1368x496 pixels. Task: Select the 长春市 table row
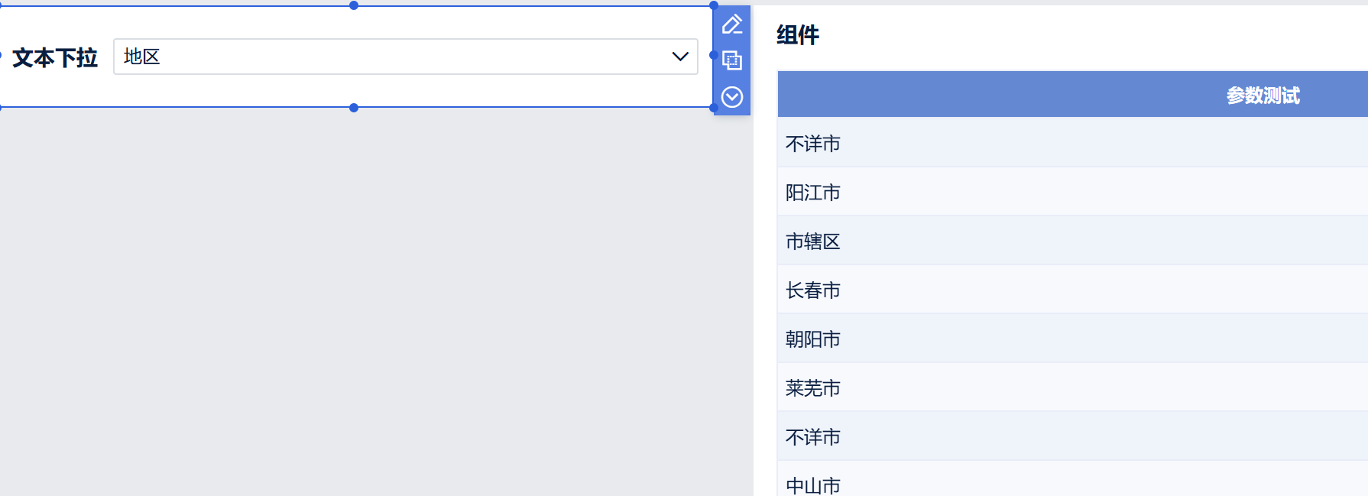(1073, 290)
